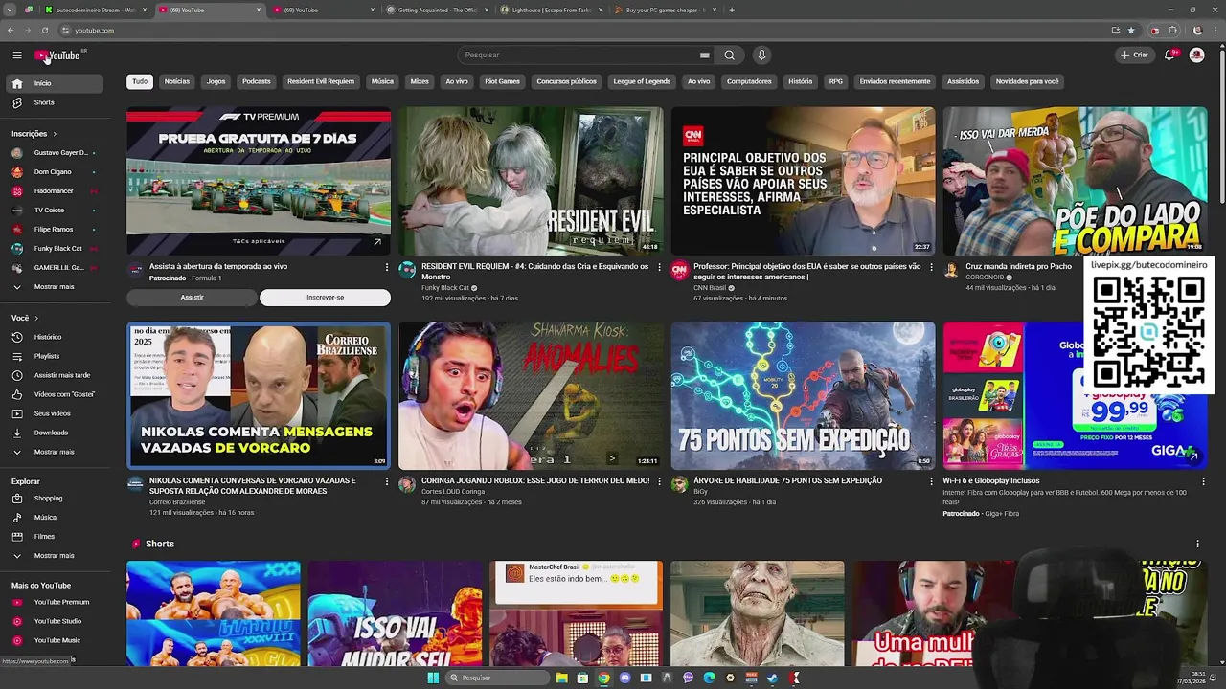Open Funky Black Cat subscription channel
1226x689 pixels.
[54, 249]
